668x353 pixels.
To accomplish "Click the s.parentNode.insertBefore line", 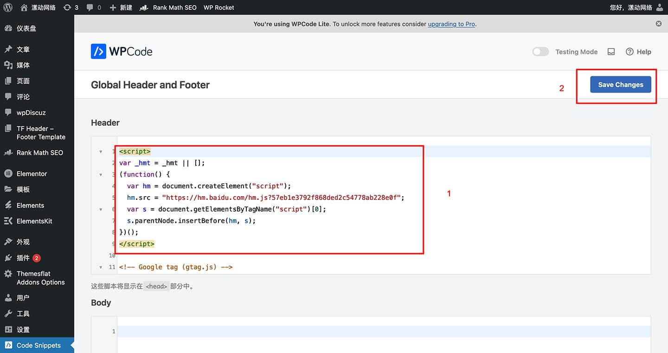I will (191, 221).
